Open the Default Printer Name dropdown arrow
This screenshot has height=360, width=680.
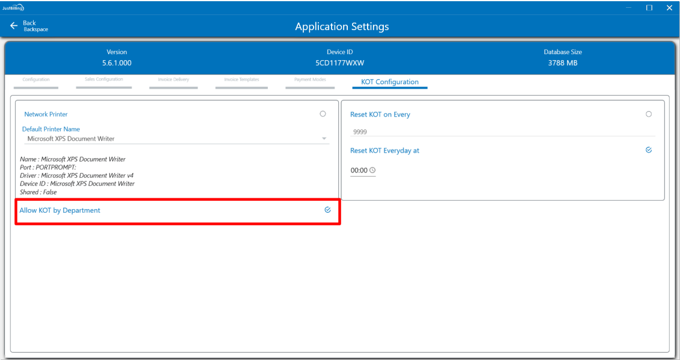324,139
